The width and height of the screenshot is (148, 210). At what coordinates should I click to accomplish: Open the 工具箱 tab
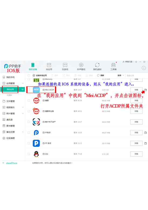[x=113, y=66]
